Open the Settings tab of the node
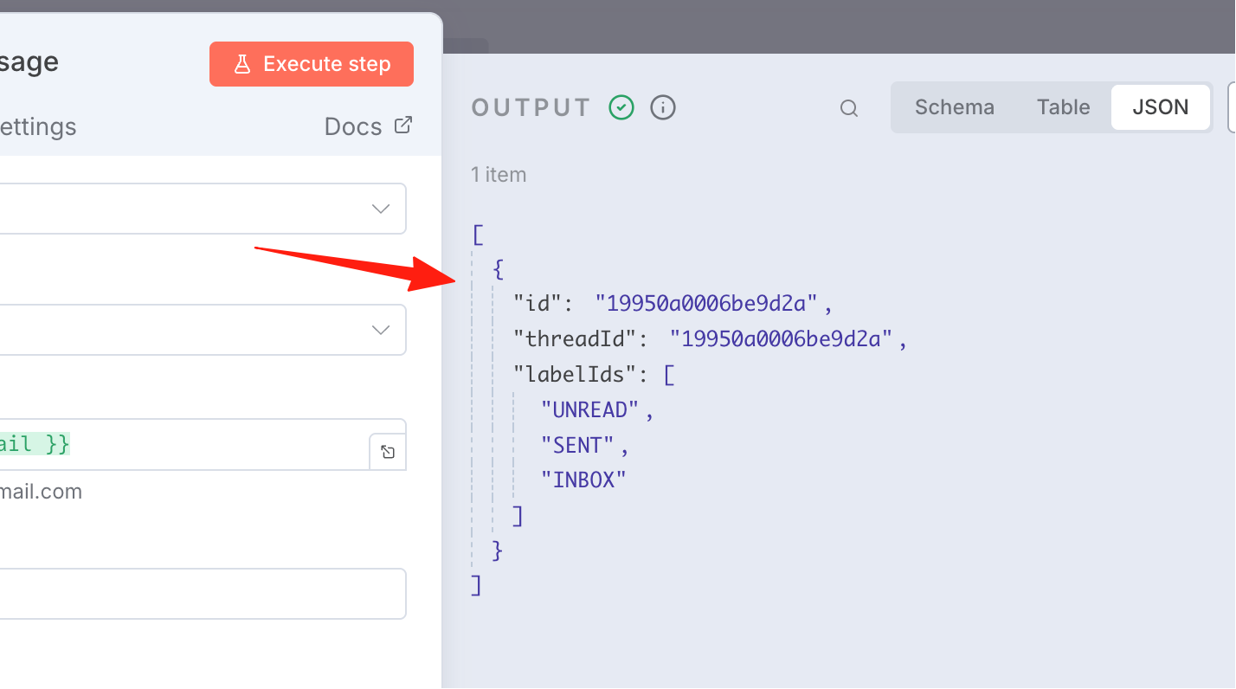The image size is (1236, 689). pos(38,127)
